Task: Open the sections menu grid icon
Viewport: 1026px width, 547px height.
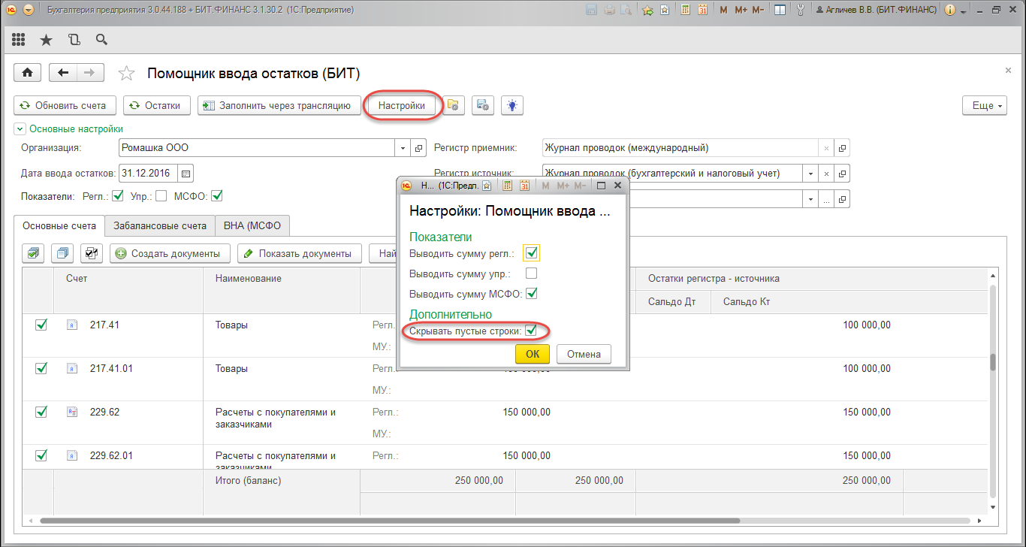Action: tap(19, 40)
